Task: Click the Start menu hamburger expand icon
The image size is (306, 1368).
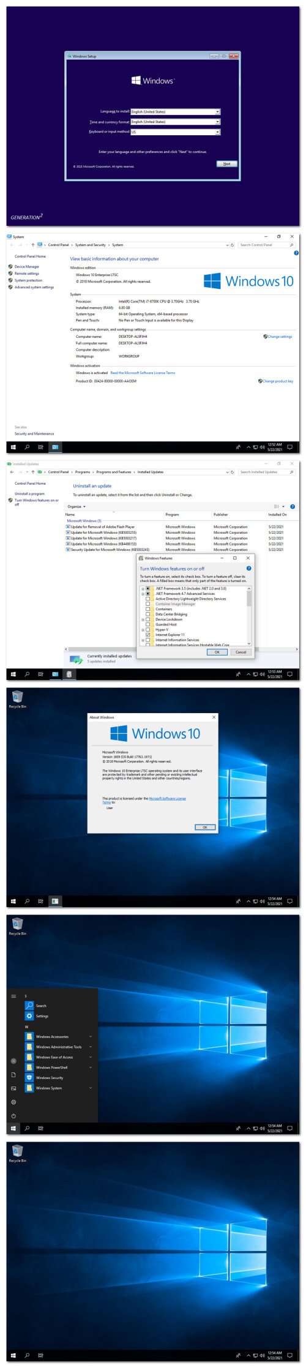Action: pos(13,996)
